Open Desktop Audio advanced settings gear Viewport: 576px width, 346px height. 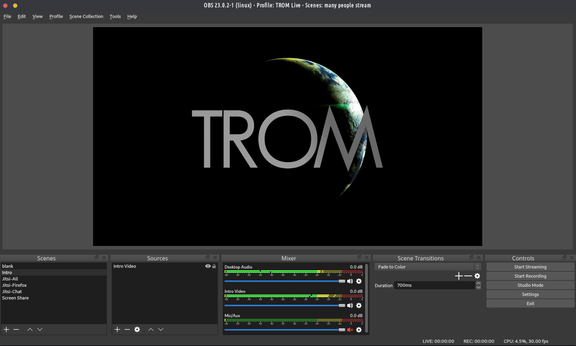pos(359,281)
